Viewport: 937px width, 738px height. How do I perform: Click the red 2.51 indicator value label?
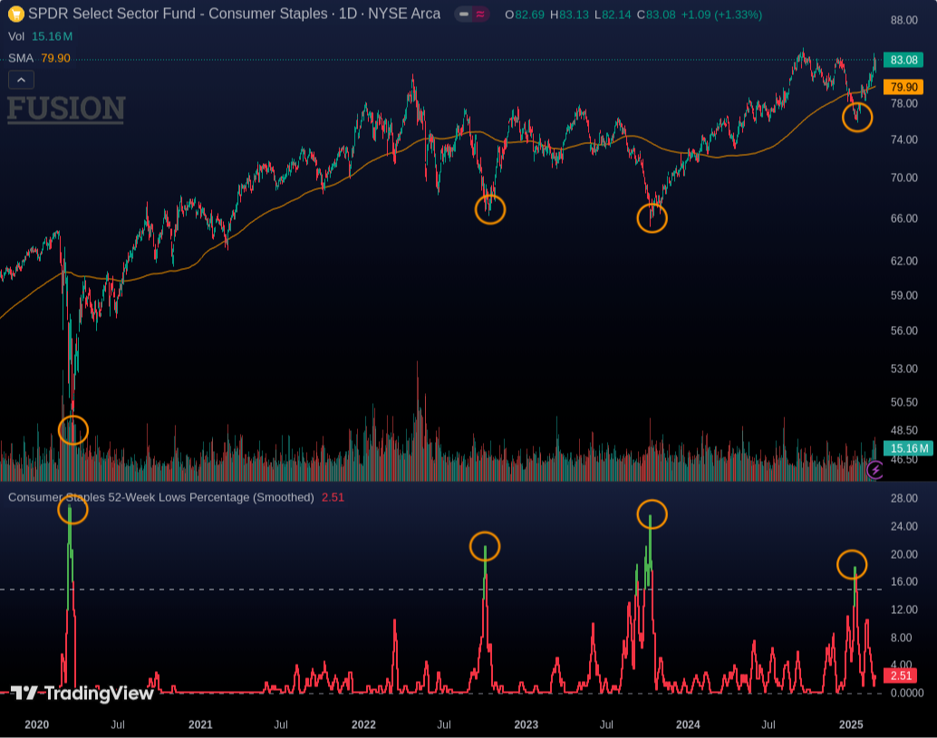coord(901,676)
